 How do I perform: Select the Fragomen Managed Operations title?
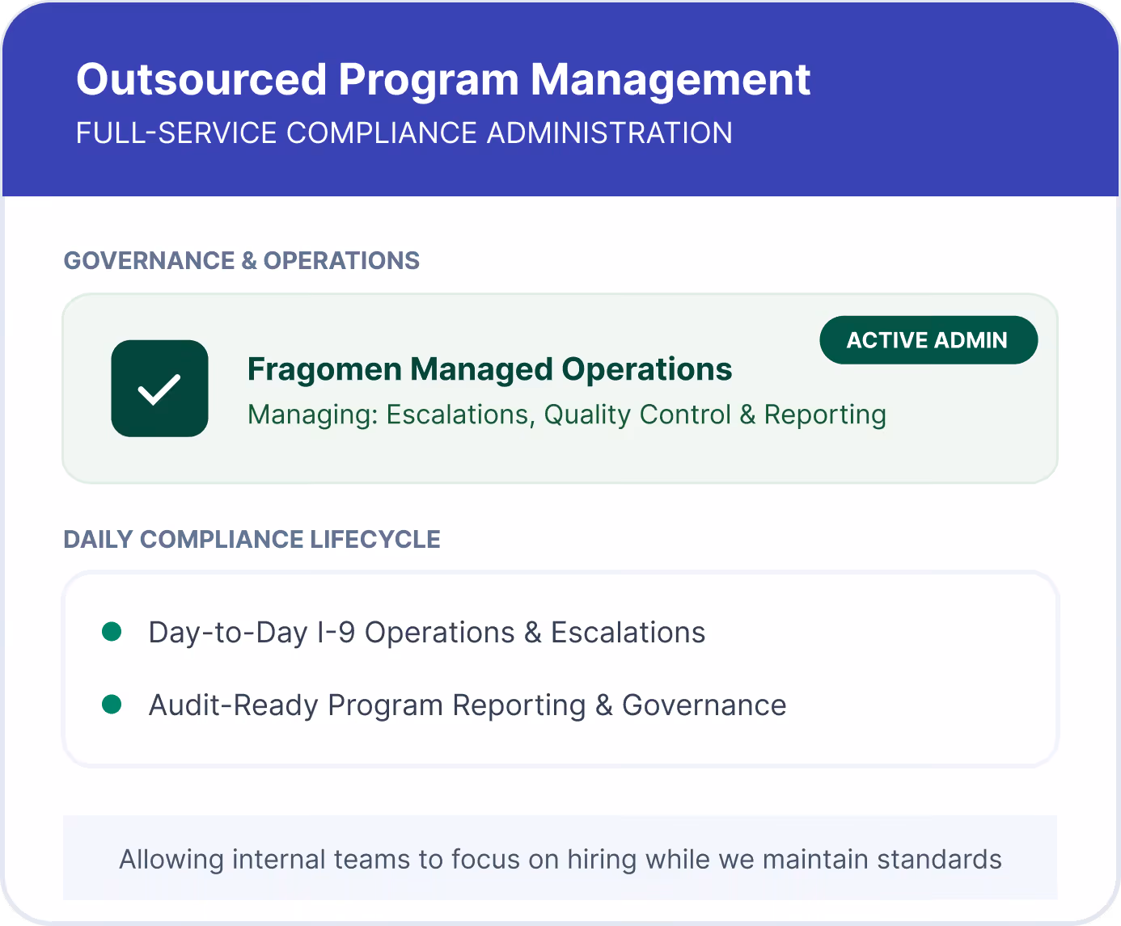(489, 369)
